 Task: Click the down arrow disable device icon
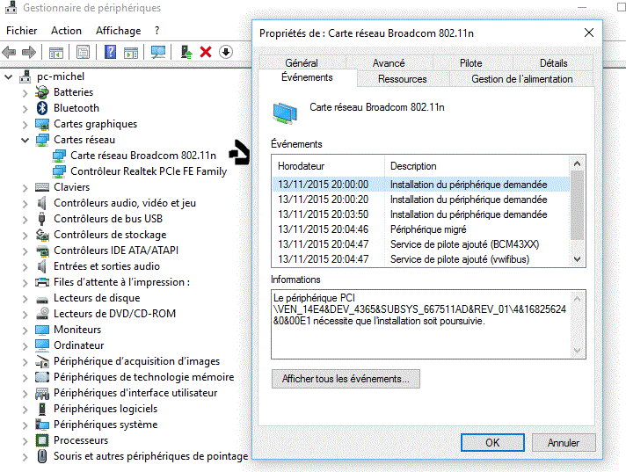tap(226, 53)
